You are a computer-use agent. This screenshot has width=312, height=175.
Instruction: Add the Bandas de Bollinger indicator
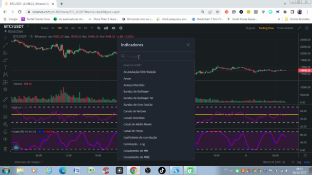pos(136,91)
